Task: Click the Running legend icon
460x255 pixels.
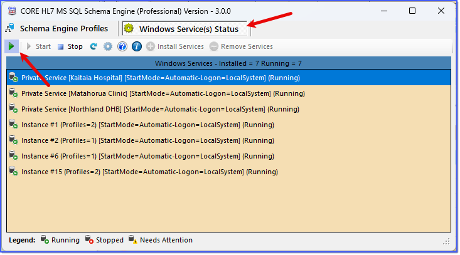Action: point(45,239)
